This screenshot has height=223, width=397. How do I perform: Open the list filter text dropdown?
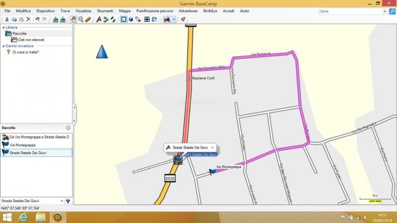tap(62, 201)
